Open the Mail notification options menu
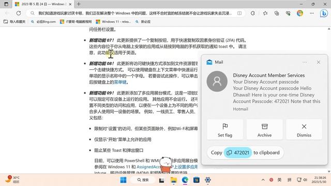This screenshot has height=186, width=331. point(305,63)
